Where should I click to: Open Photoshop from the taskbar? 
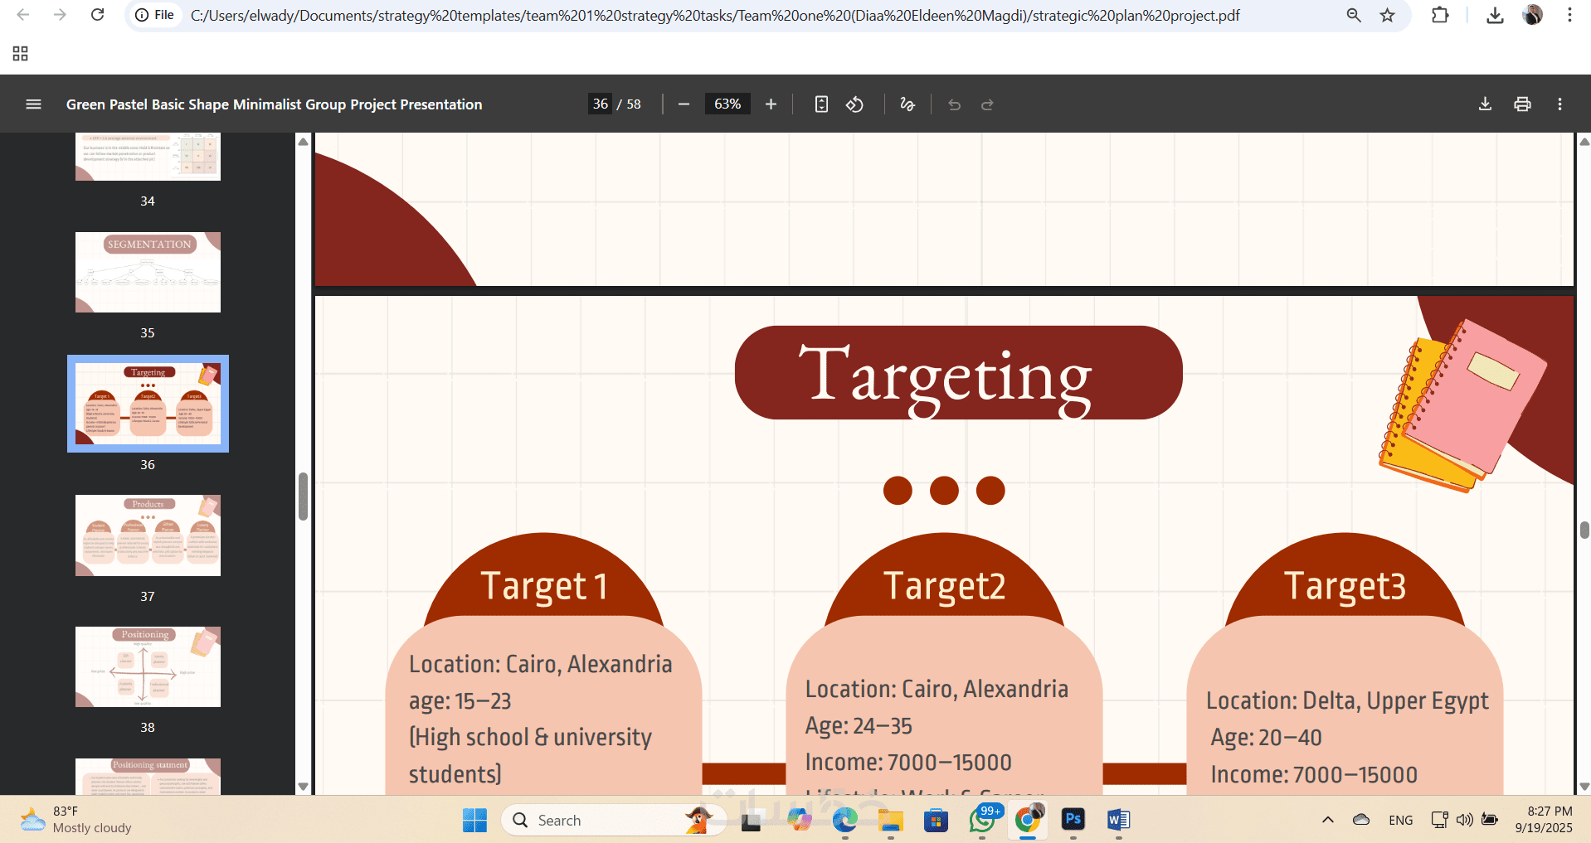pos(1073,820)
